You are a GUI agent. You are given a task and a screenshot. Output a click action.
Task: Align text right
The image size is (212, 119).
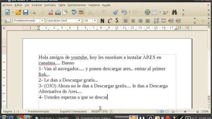(140, 21)
